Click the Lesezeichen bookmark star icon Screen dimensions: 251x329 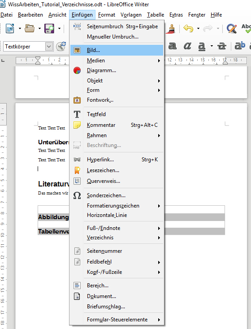click(x=77, y=170)
